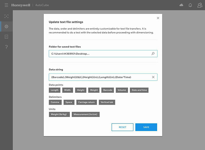Insert the Carriage return delimiter
205x150 pixels.
[86, 102]
